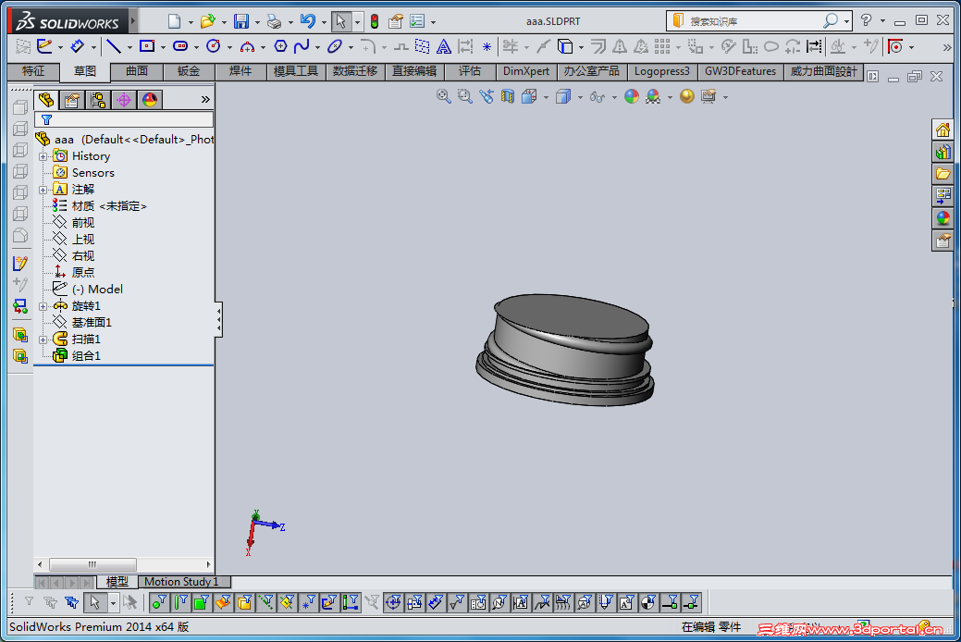Click the Undo arrow icon

coord(308,21)
